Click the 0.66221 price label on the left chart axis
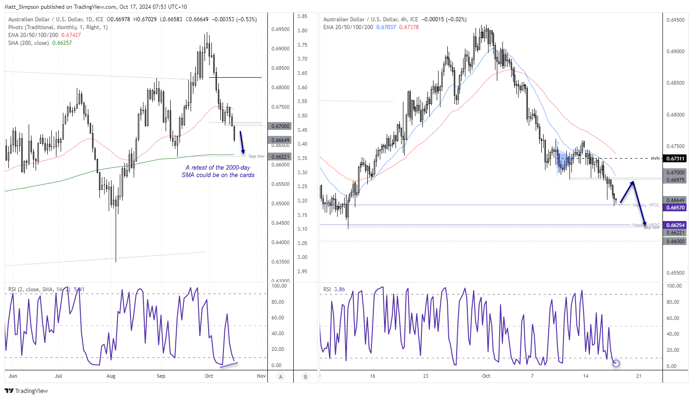This screenshot has height=399, width=693. tap(280, 157)
